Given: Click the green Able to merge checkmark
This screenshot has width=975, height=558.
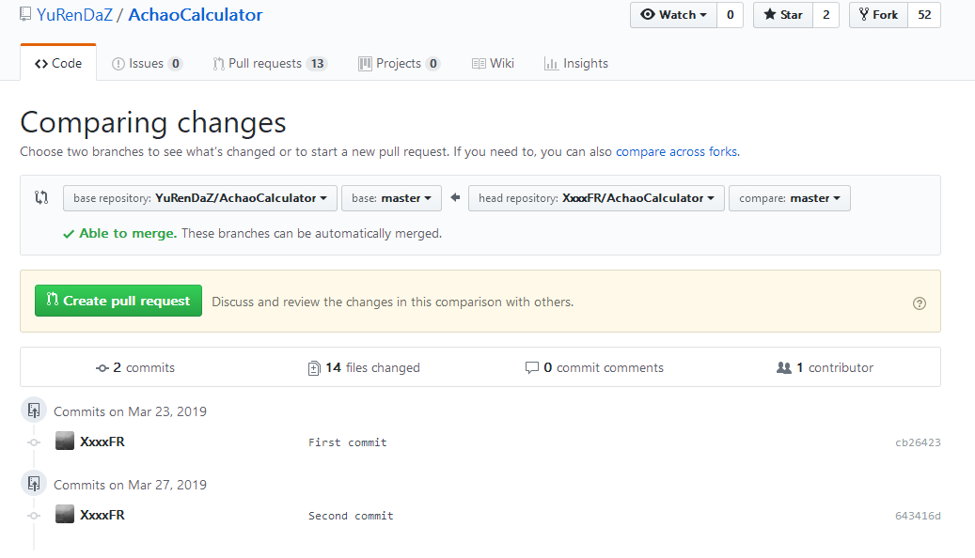Looking at the screenshot, I should [69, 234].
